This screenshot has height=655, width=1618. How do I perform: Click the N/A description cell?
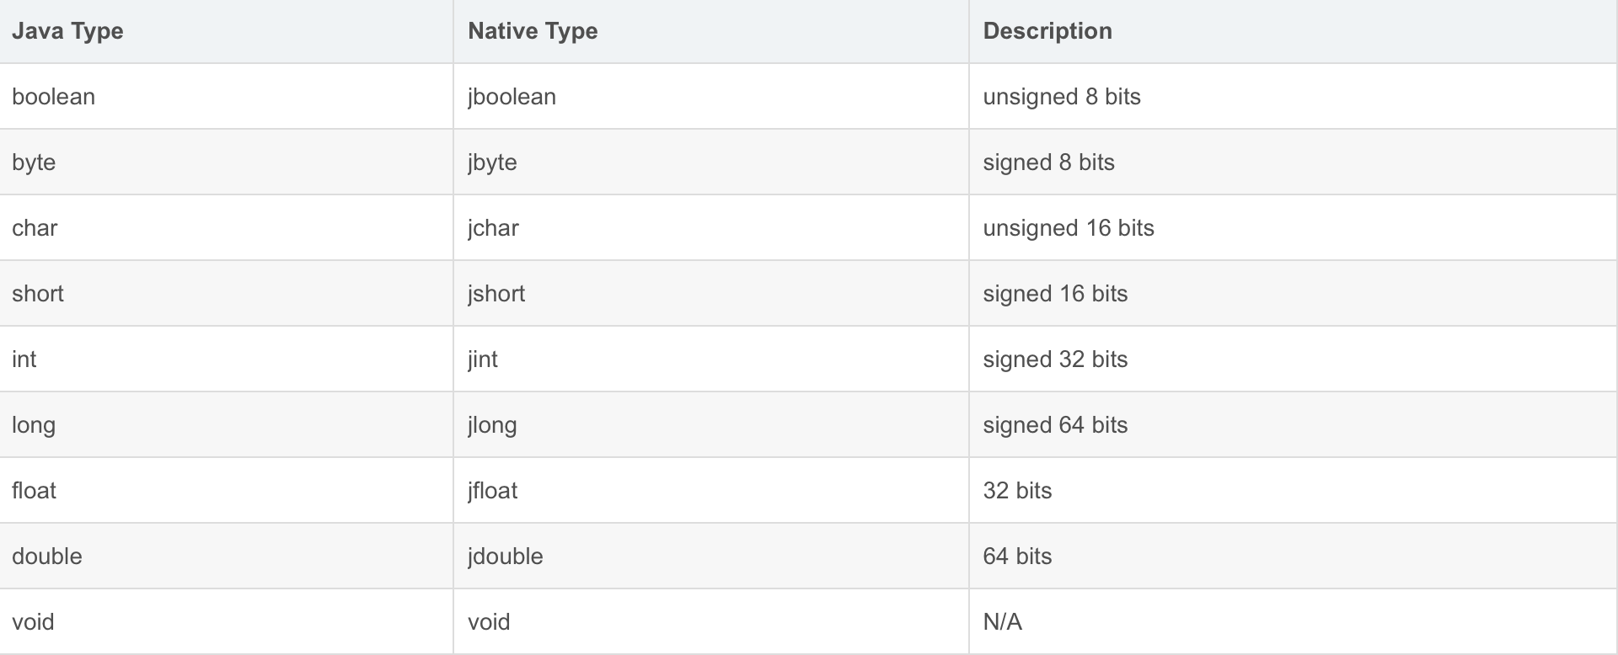1002,622
